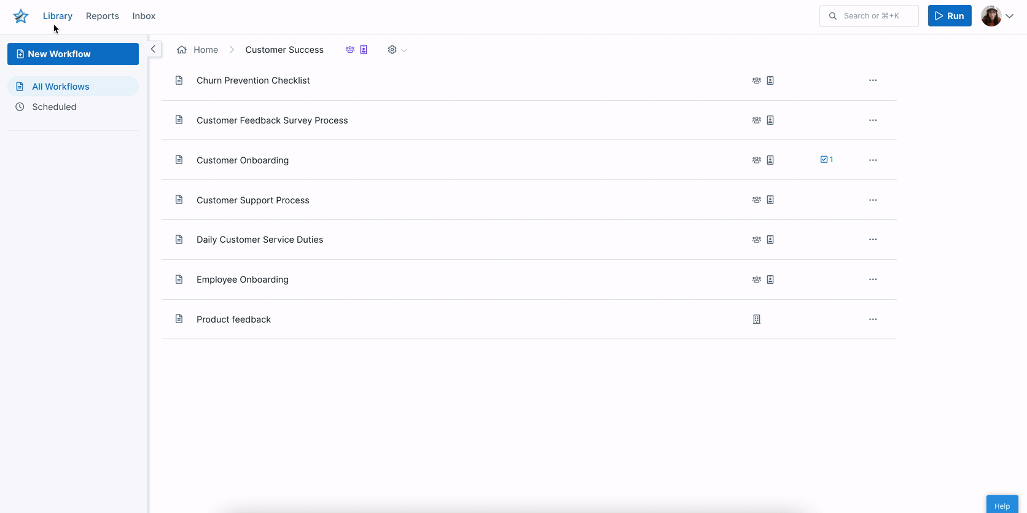This screenshot has height=513, width=1027.
Task: Expand the user account menu chevron
Action: coord(1009,16)
